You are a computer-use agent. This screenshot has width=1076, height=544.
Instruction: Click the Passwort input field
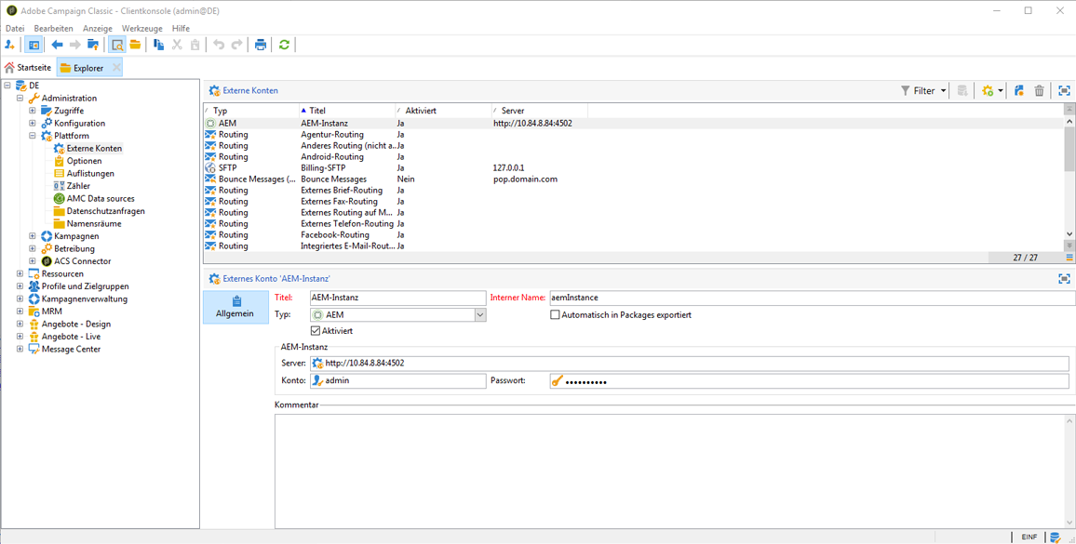pyautogui.click(x=809, y=380)
